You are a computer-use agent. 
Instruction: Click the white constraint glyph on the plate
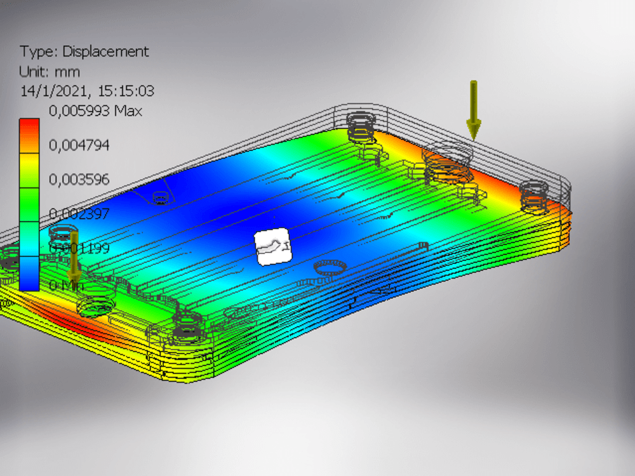(273, 247)
